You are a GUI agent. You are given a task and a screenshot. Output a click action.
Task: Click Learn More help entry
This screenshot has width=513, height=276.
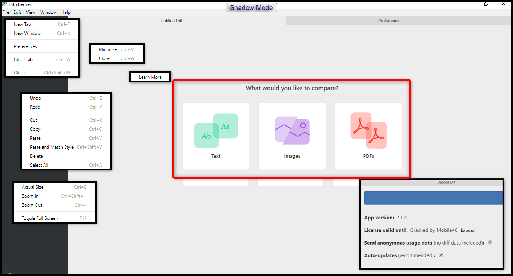pyautogui.click(x=150, y=77)
